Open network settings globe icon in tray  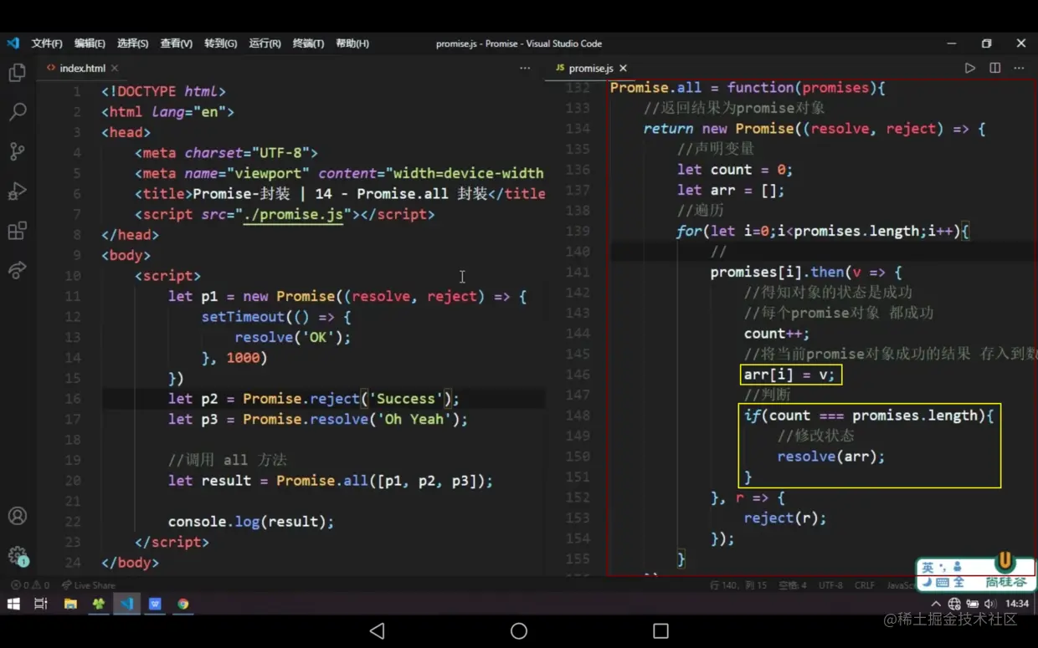953,604
